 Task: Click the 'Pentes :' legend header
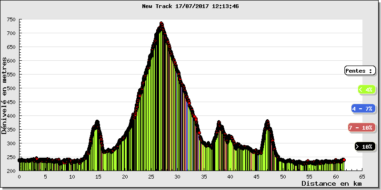tap(360, 71)
